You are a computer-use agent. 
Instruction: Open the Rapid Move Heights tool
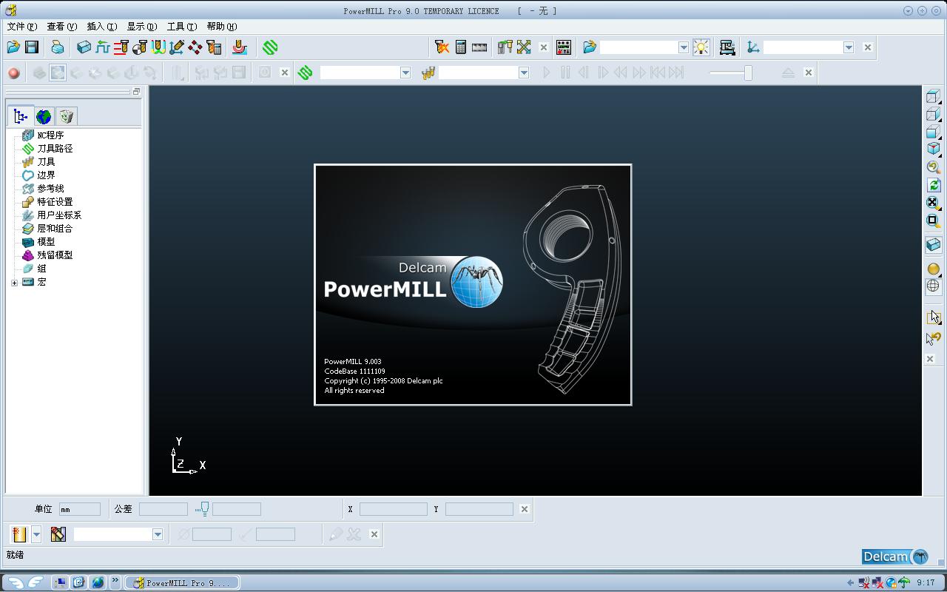click(x=121, y=47)
